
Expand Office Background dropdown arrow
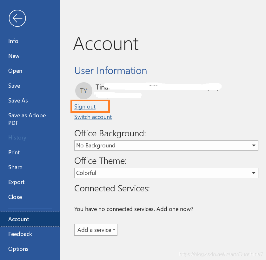click(x=254, y=145)
